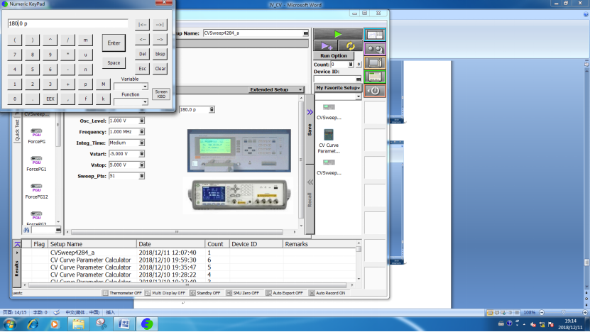
Task: Open keyboard icon beside Setup Name field
Action: [x=305, y=33]
